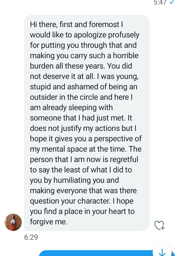The image size is (181, 256).
Task: Tap the 6:29 message timestamp
Action: [x=31, y=238]
